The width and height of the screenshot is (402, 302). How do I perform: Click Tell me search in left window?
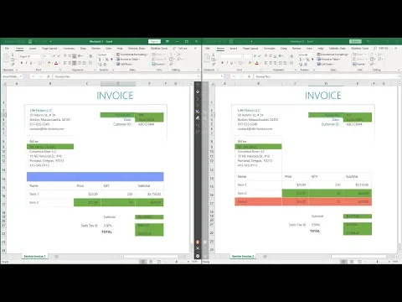[181, 49]
